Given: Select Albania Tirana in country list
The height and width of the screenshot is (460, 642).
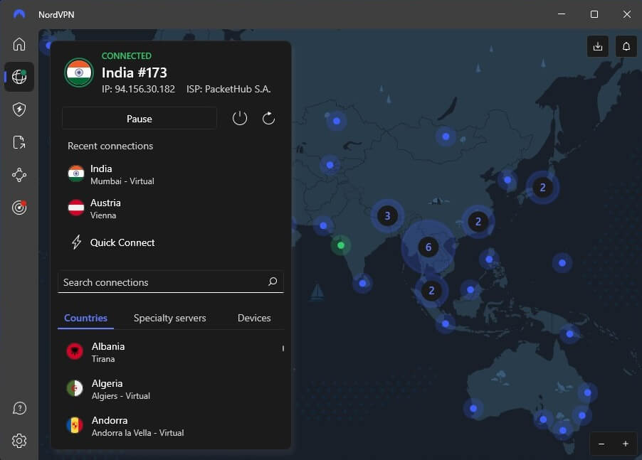Looking at the screenshot, I should coord(170,352).
